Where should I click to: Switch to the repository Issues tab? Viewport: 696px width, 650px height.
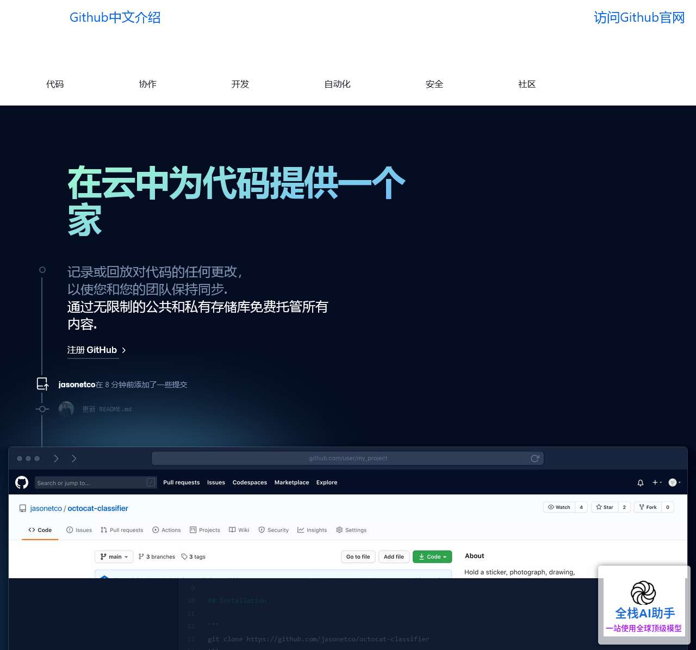[79, 530]
